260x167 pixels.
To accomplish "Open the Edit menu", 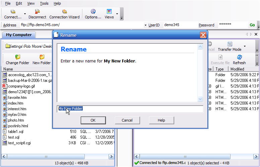I will click(x=19, y=3).
